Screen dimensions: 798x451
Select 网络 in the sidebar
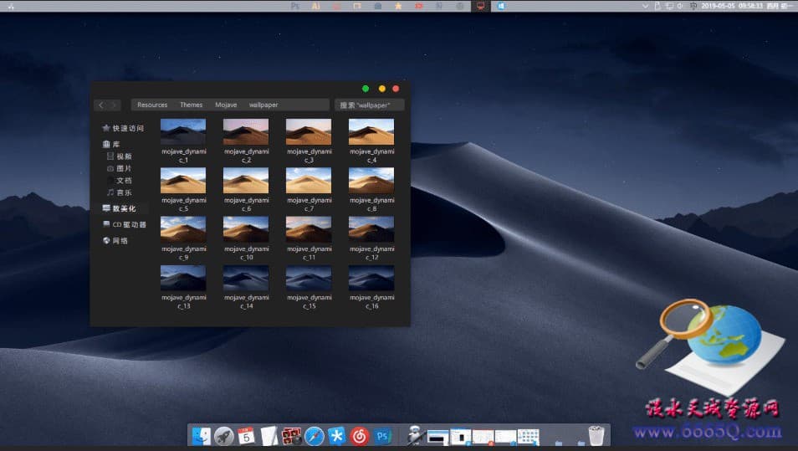pos(115,241)
